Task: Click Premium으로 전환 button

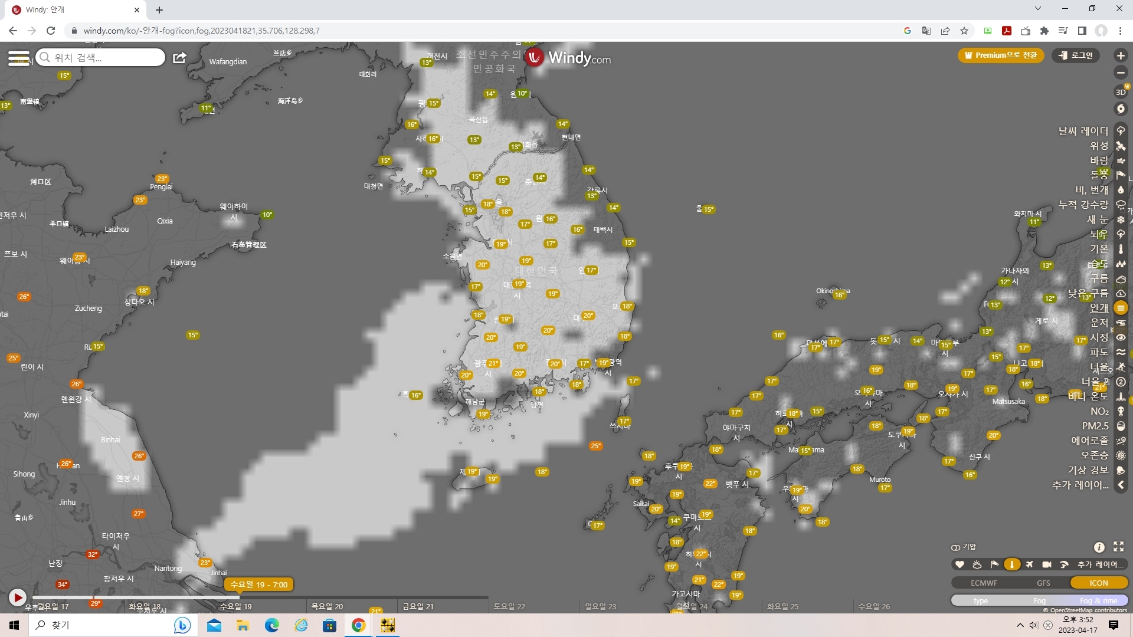Action: pos(1000,55)
